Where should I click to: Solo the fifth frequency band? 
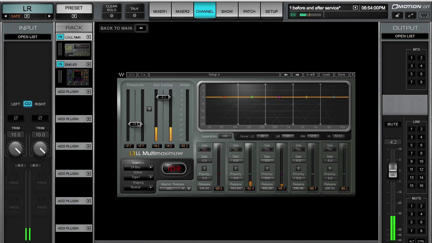330,150
